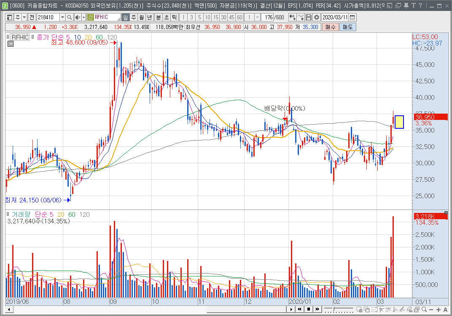Switch to the 틱 tick chart period
Viewport: 452px width, 316px height.
[x=175, y=18]
